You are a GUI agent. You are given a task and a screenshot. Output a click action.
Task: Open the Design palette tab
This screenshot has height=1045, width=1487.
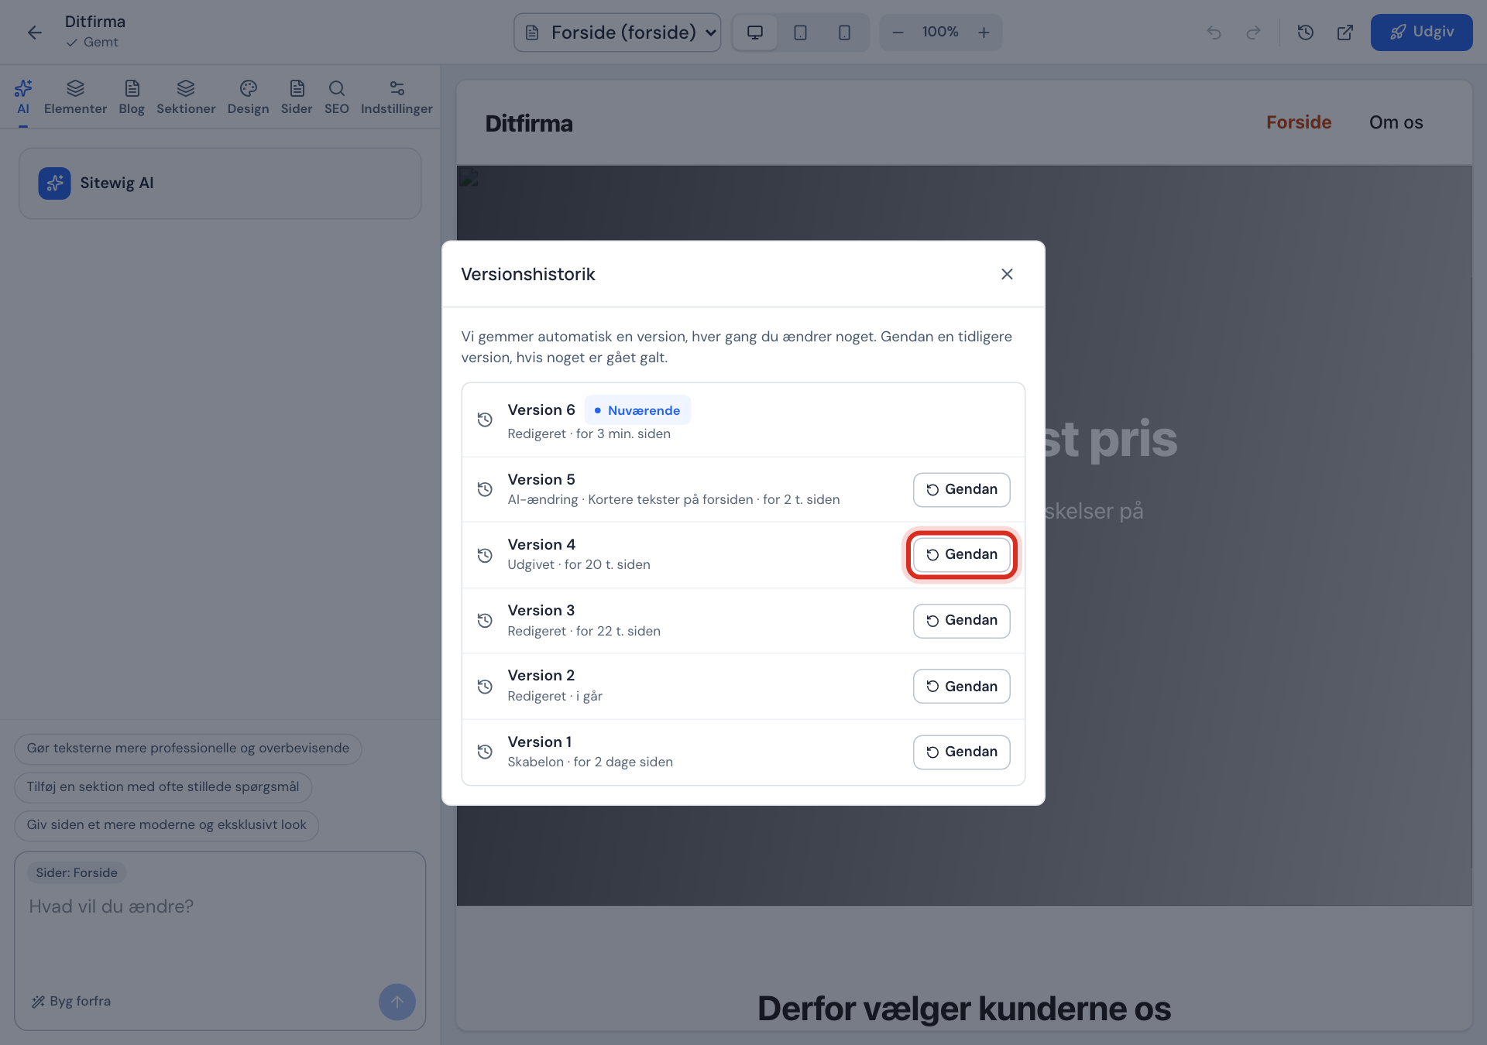pos(248,98)
